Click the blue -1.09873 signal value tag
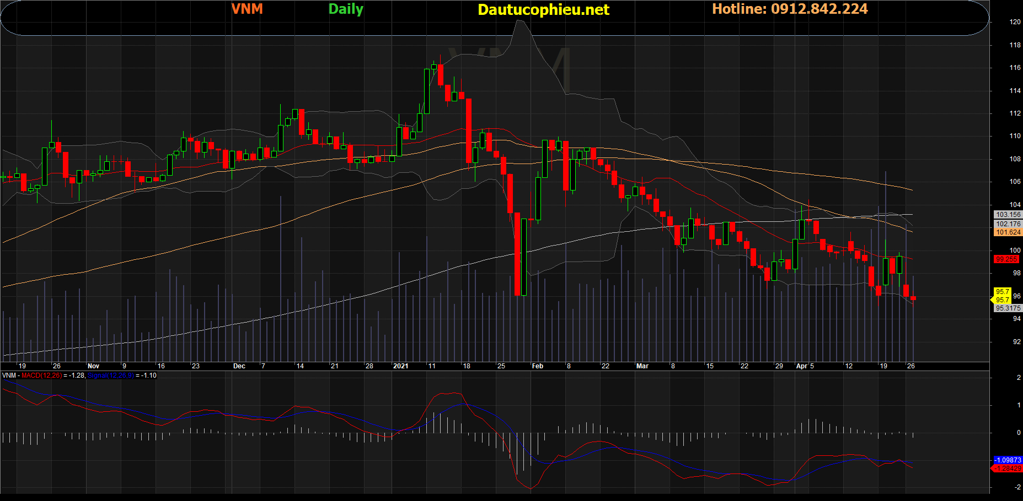Image resolution: width=1023 pixels, height=501 pixels. [x=1008, y=460]
